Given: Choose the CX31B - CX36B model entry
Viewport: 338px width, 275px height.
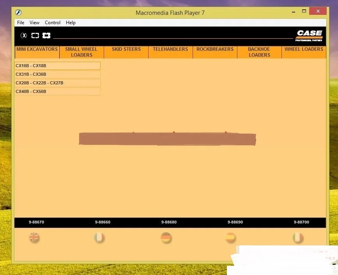Looking at the screenshot, I should (x=57, y=74).
